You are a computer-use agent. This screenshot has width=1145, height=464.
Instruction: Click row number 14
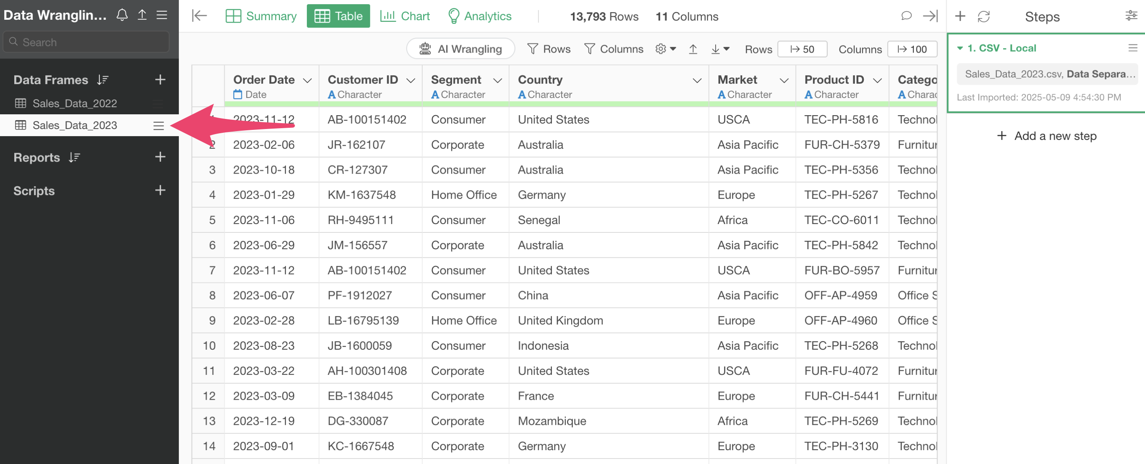point(209,446)
